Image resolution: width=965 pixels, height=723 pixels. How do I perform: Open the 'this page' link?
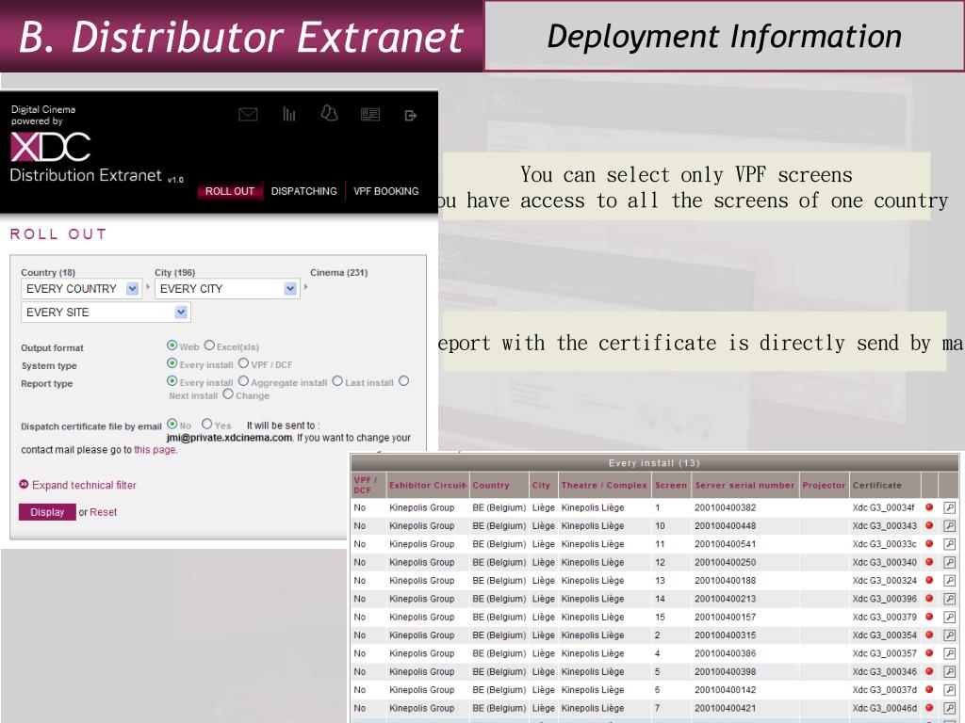click(x=155, y=450)
